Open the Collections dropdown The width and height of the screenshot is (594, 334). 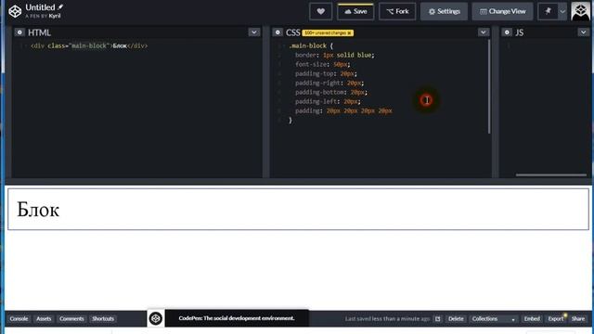point(493,319)
